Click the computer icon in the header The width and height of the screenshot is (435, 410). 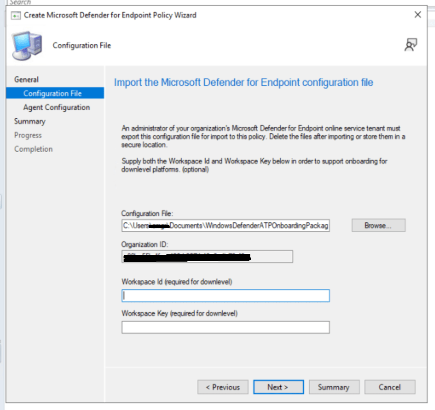coord(27,46)
